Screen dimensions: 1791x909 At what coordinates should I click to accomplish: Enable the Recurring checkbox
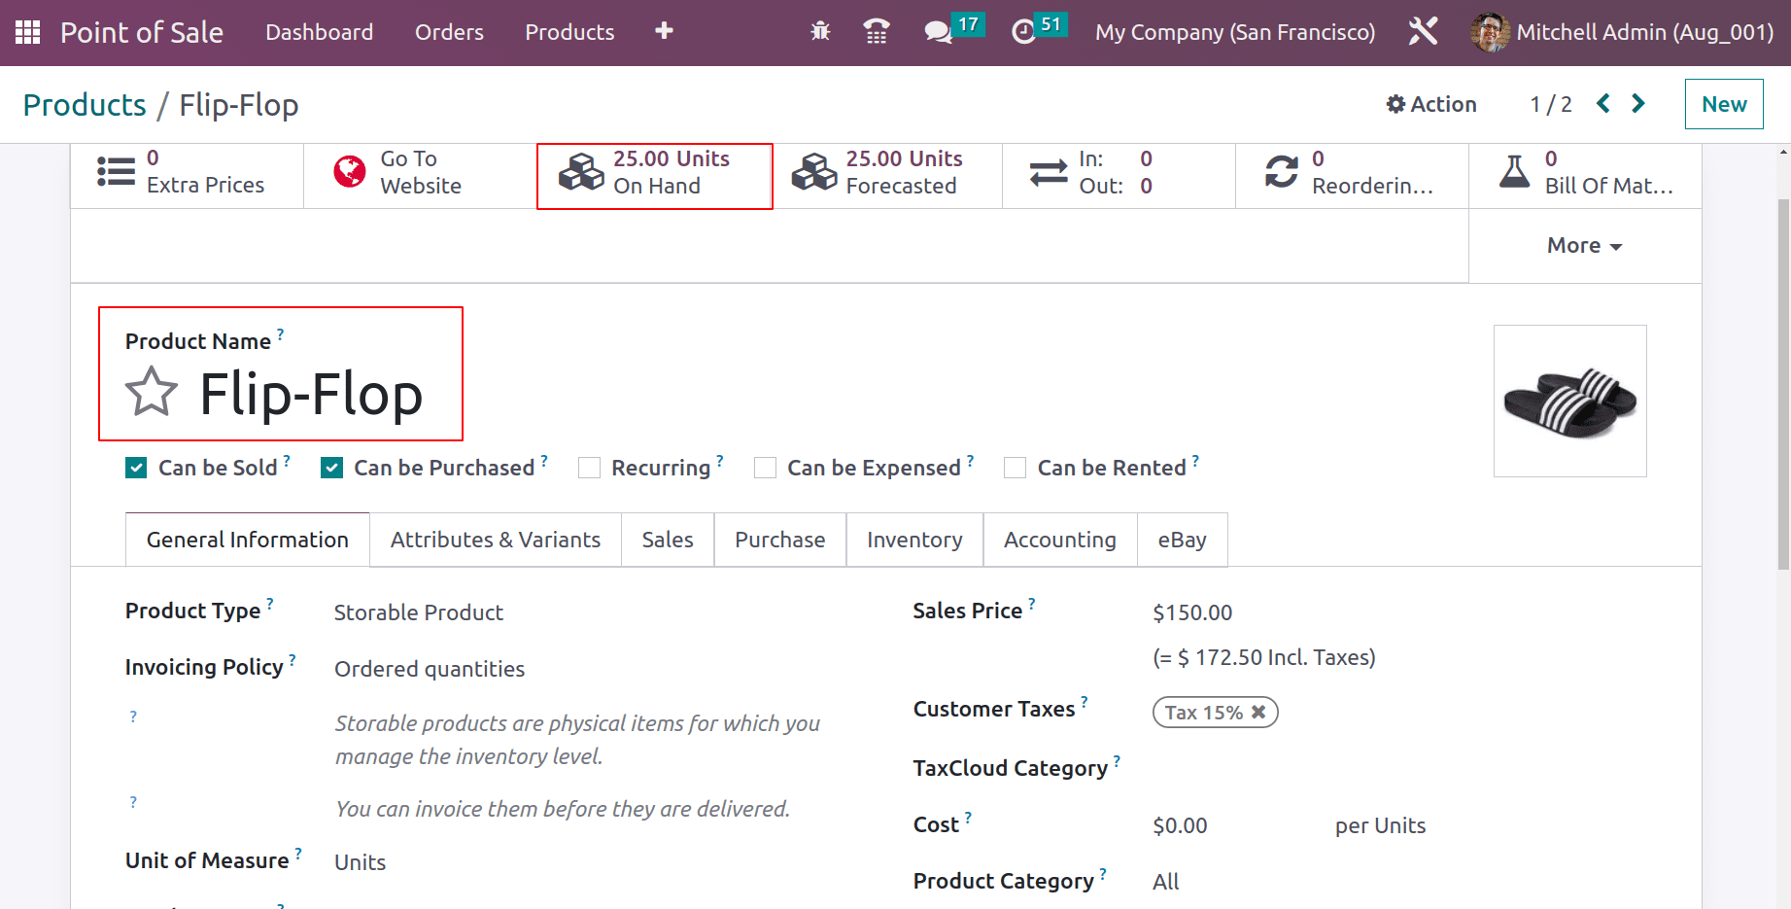(x=589, y=468)
